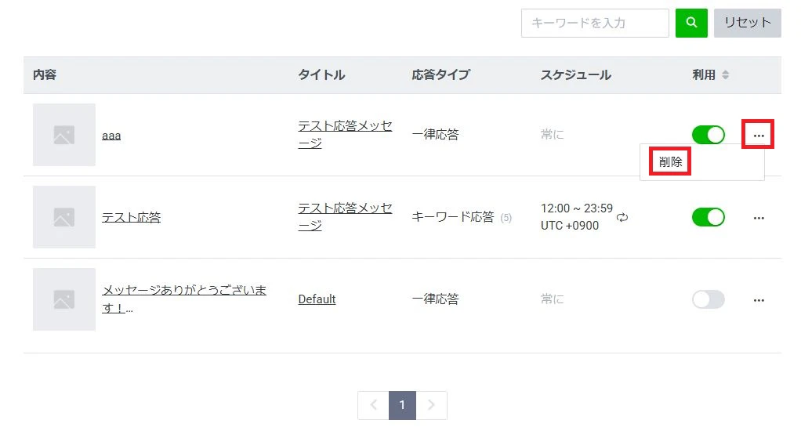
Task: Click the repeat schedule icon beside 12:00 ~ 23:59
Action: [x=622, y=217]
